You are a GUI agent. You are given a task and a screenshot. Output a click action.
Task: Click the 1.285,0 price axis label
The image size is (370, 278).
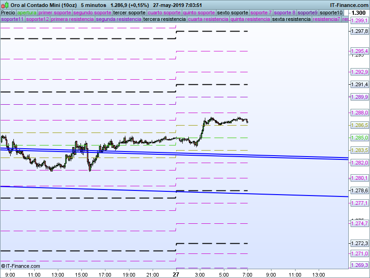(x=359, y=138)
